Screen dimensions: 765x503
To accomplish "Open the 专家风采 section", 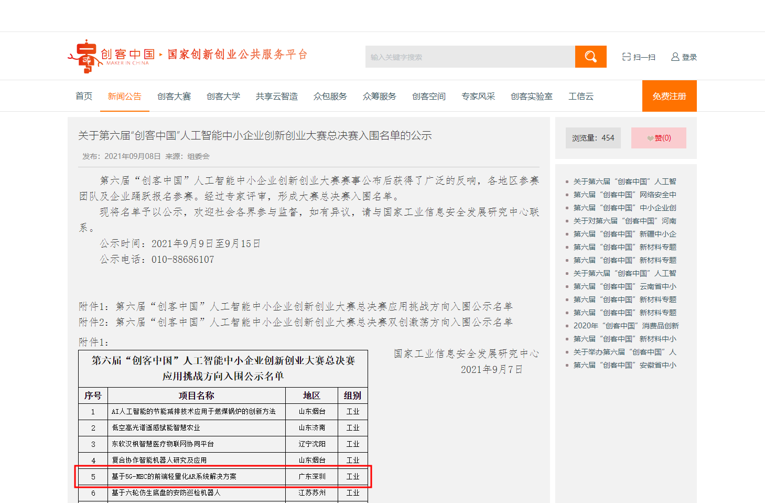I will tap(478, 96).
